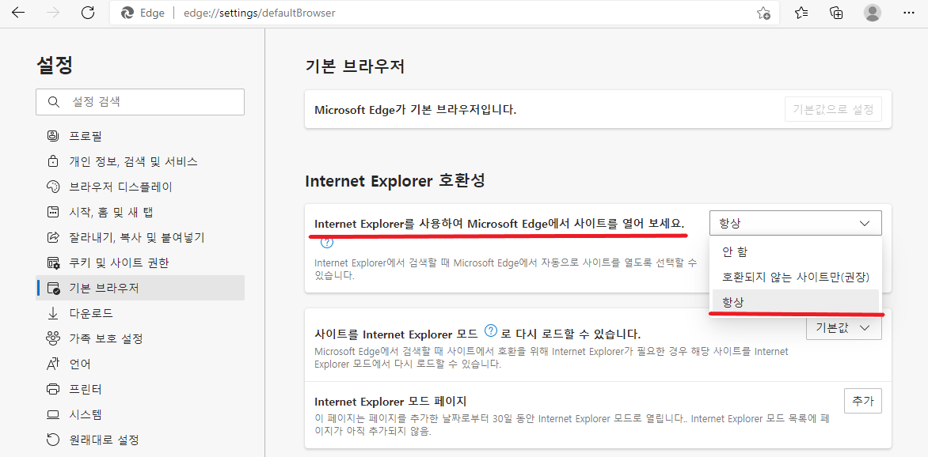
Task: Open the 언어 settings section
Action: tap(140, 364)
